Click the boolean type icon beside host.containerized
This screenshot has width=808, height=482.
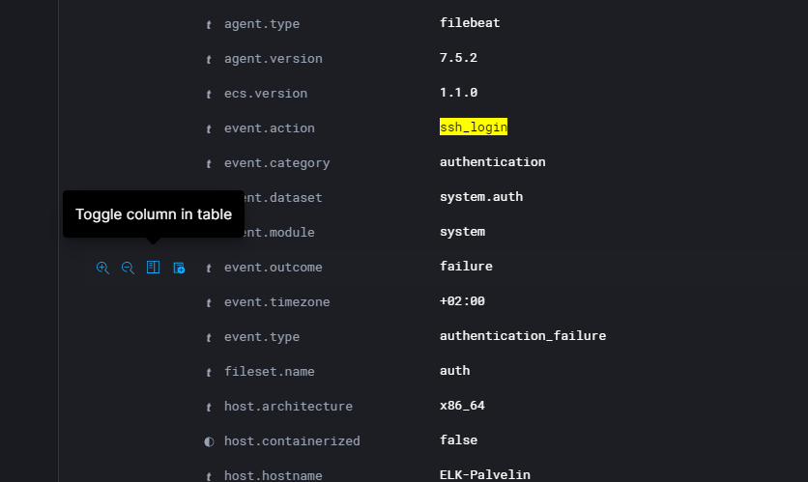(209, 441)
